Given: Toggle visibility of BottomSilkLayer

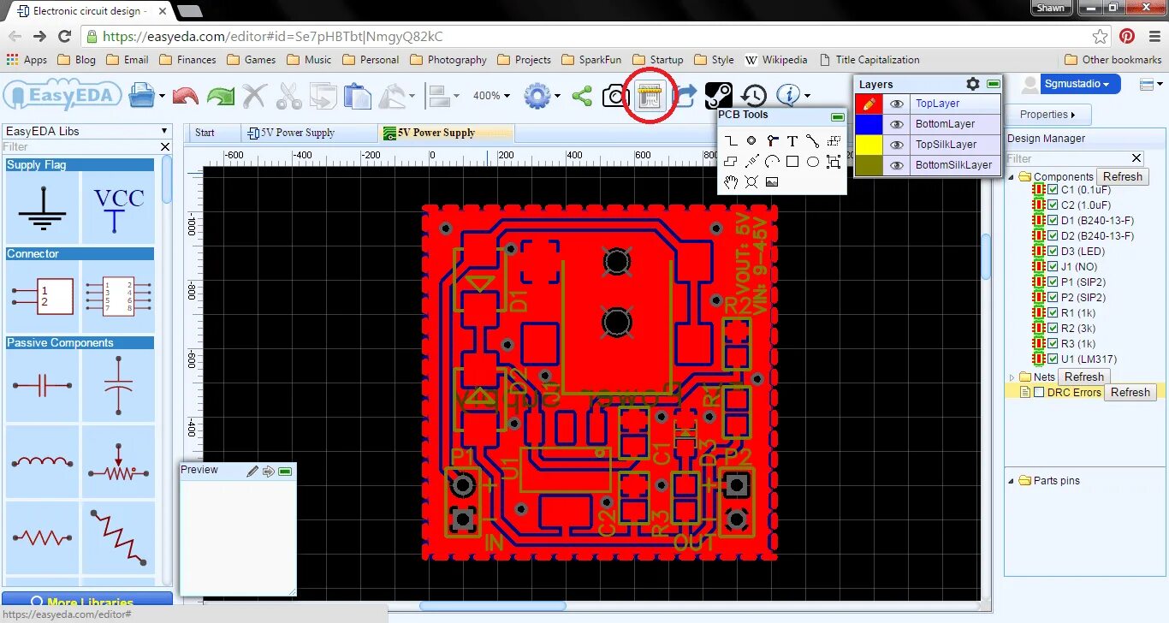Looking at the screenshot, I should click(x=897, y=165).
